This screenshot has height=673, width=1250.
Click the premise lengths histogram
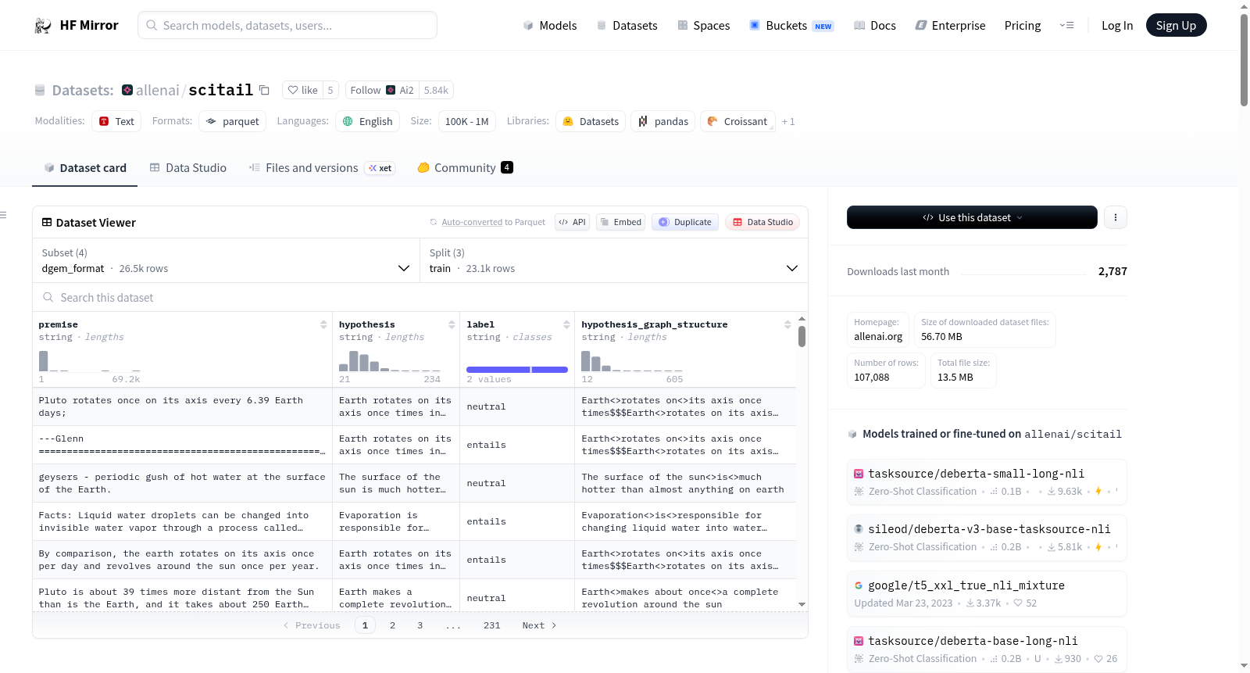(x=90, y=361)
